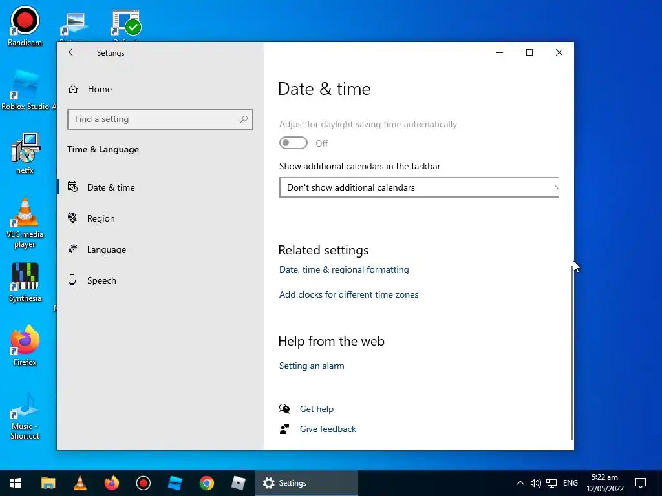Click the Get help link
The width and height of the screenshot is (662, 496).
coord(317,409)
